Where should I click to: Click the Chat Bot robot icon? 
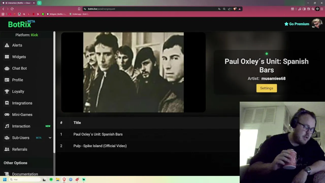[x=7, y=68]
